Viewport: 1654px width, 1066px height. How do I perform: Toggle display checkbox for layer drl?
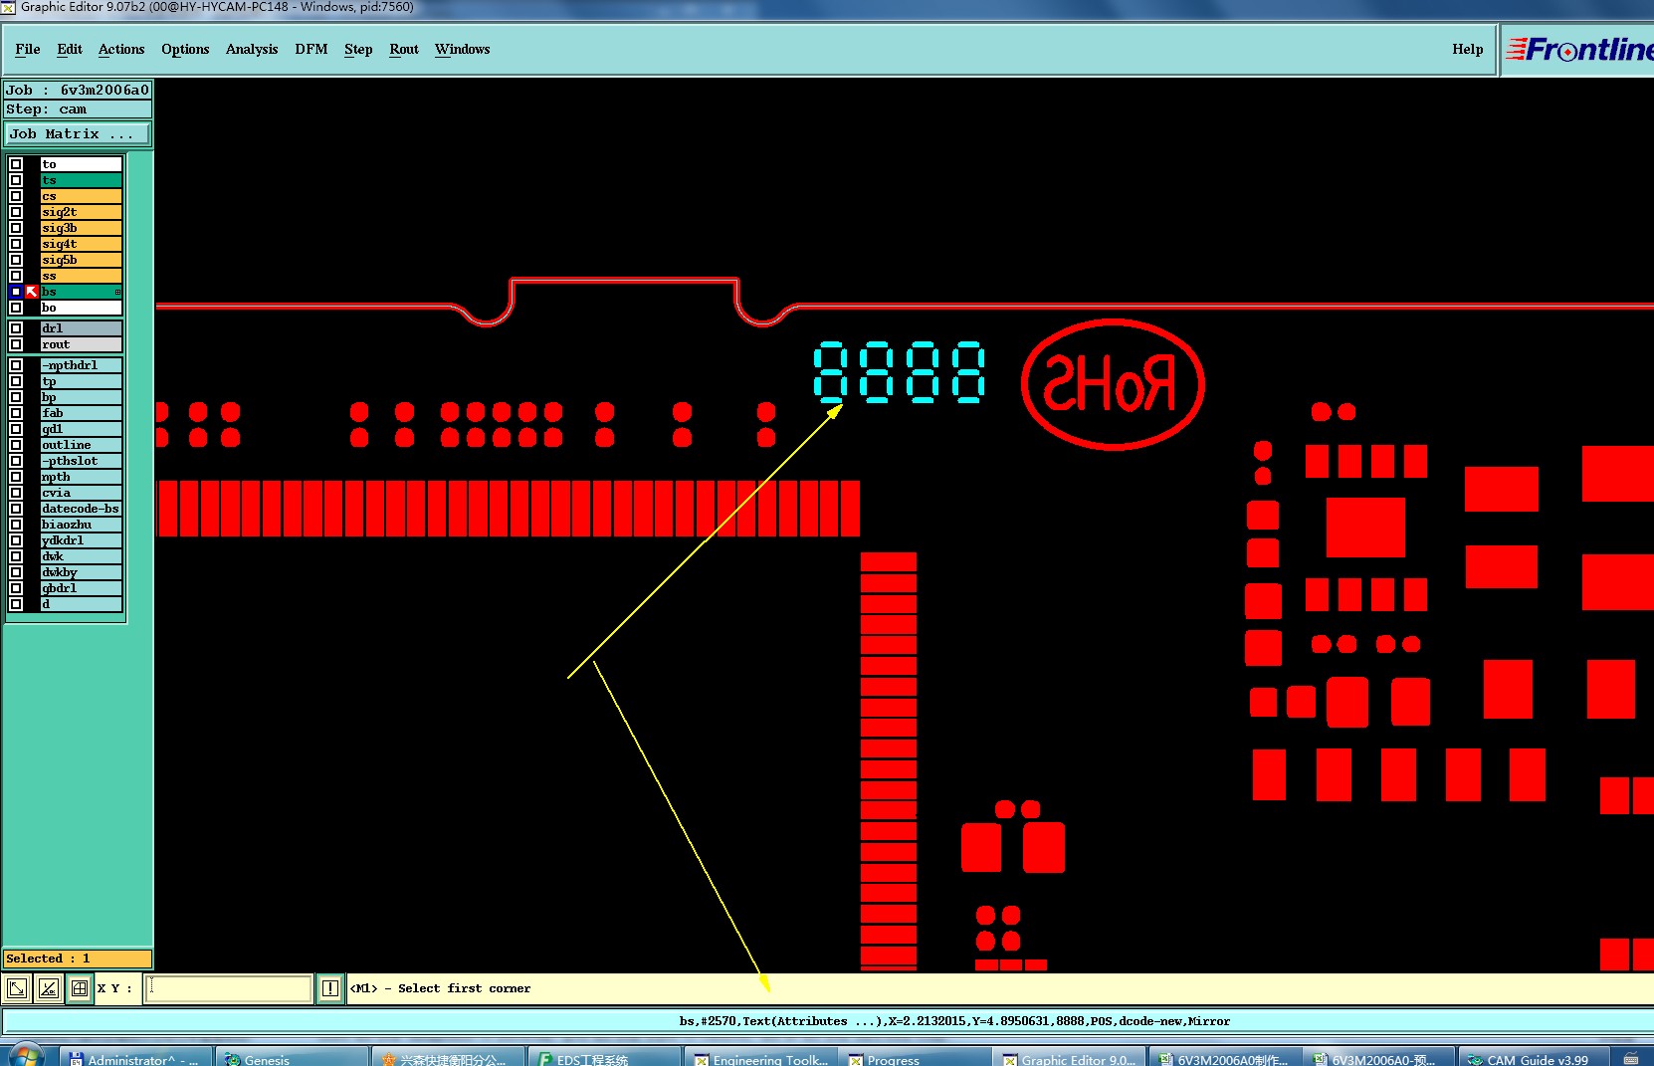(16, 328)
